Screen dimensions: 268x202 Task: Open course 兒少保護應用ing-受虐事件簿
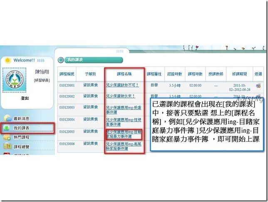(x=124, y=110)
